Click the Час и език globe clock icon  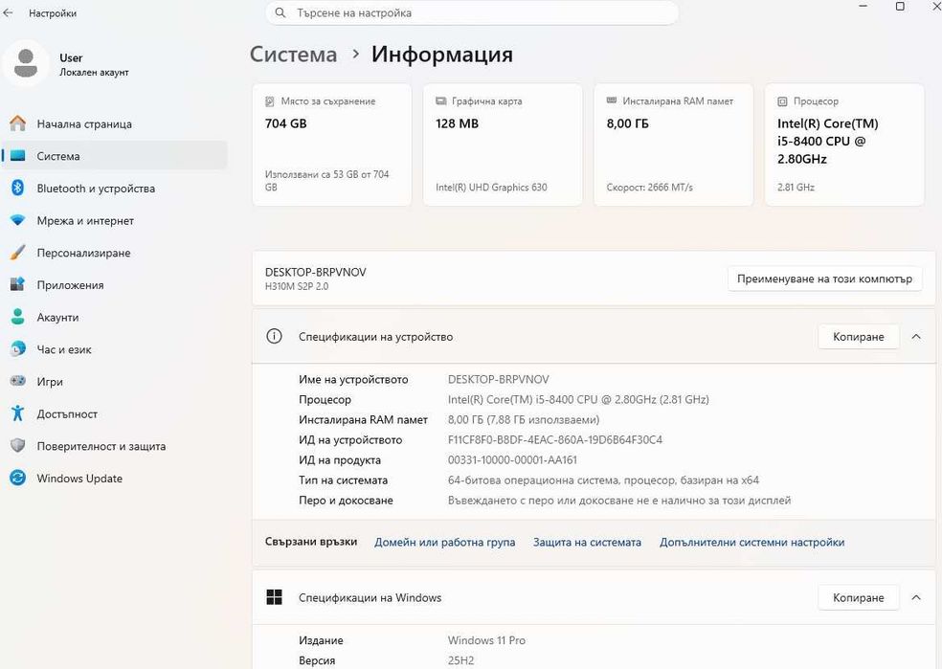(18, 349)
